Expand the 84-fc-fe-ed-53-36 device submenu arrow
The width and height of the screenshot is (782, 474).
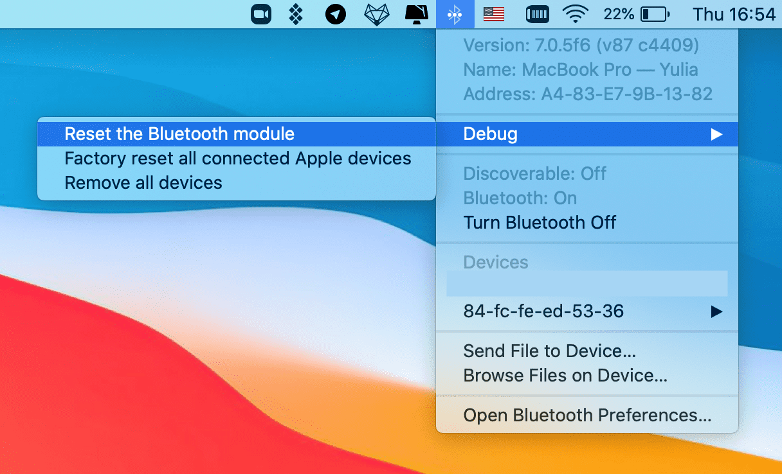tap(716, 312)
